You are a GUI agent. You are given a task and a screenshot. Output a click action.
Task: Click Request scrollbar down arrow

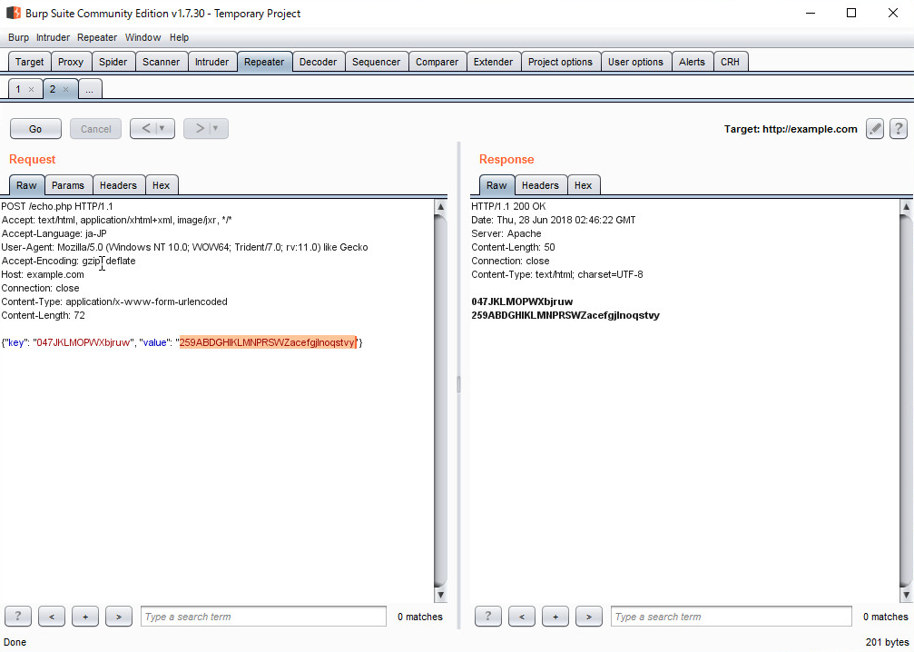coord(441,595)
